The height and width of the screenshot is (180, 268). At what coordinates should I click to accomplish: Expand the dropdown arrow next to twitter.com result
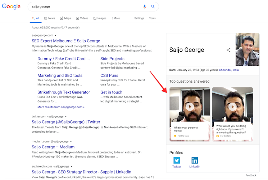click(66, 116)
